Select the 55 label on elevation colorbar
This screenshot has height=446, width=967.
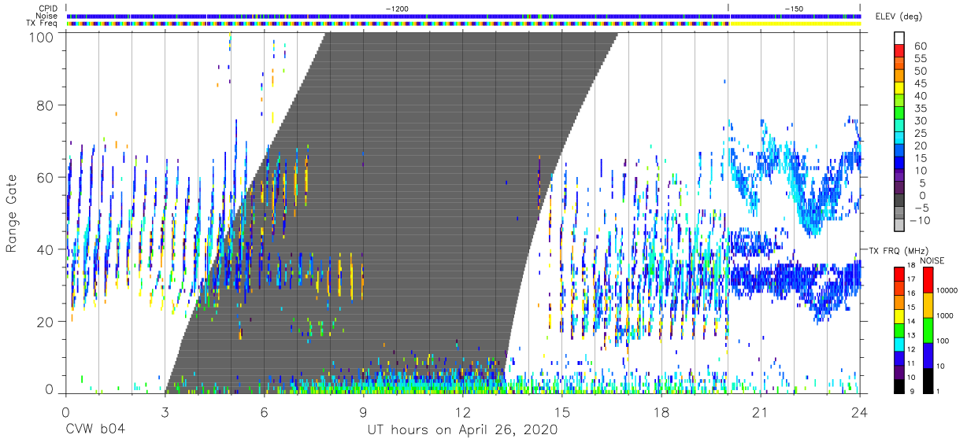[x=920, y=59]
